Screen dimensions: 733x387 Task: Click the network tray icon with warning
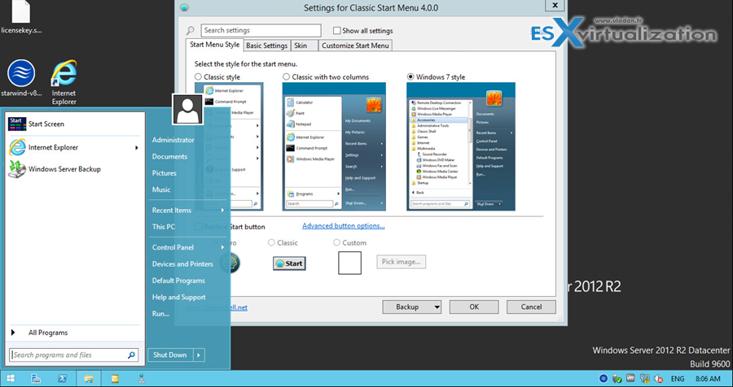tap(645, 379)
